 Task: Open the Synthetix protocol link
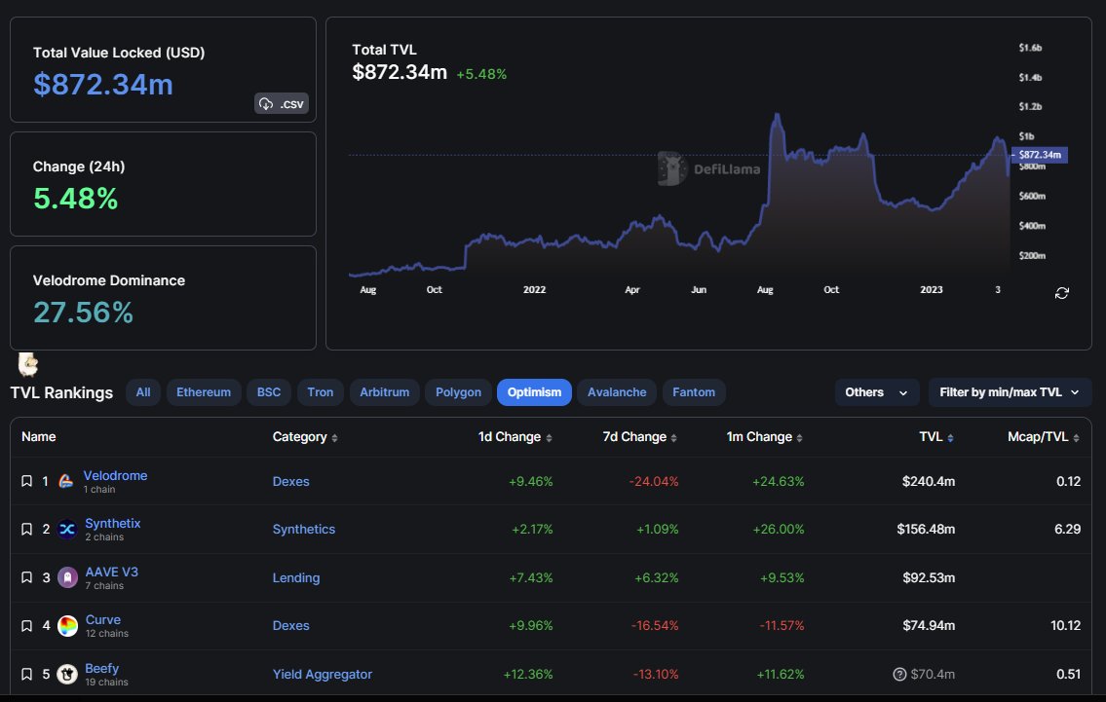[113, 524]
